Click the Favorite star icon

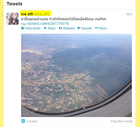click(x=79, y=28)
